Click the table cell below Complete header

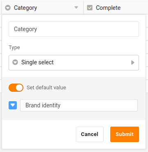[147, 20]
